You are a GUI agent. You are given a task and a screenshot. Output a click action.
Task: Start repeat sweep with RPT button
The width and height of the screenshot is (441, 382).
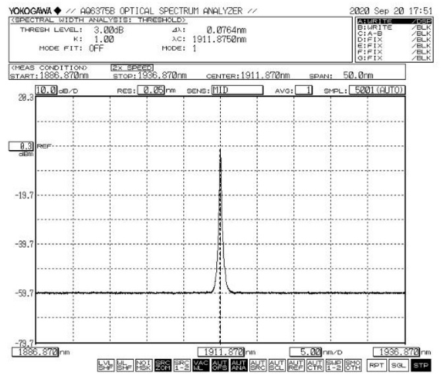coord(376,366)
